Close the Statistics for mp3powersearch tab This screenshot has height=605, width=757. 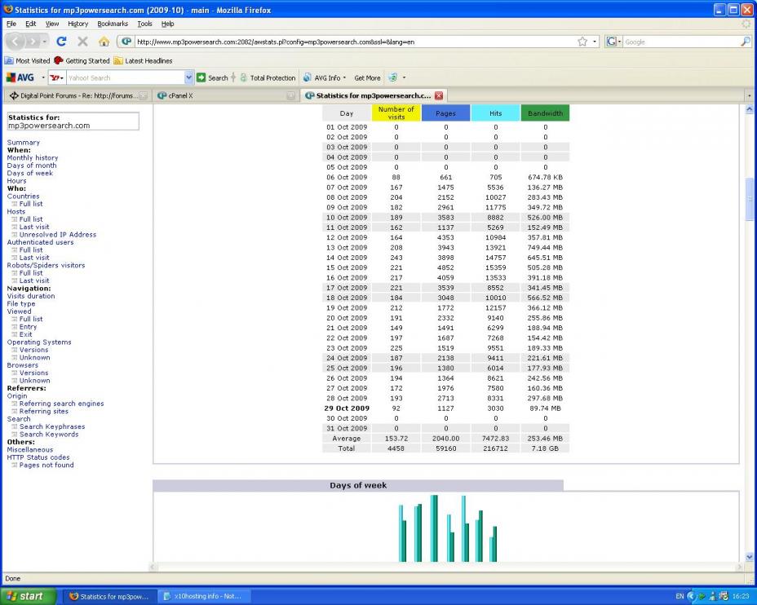click(439, 95)
